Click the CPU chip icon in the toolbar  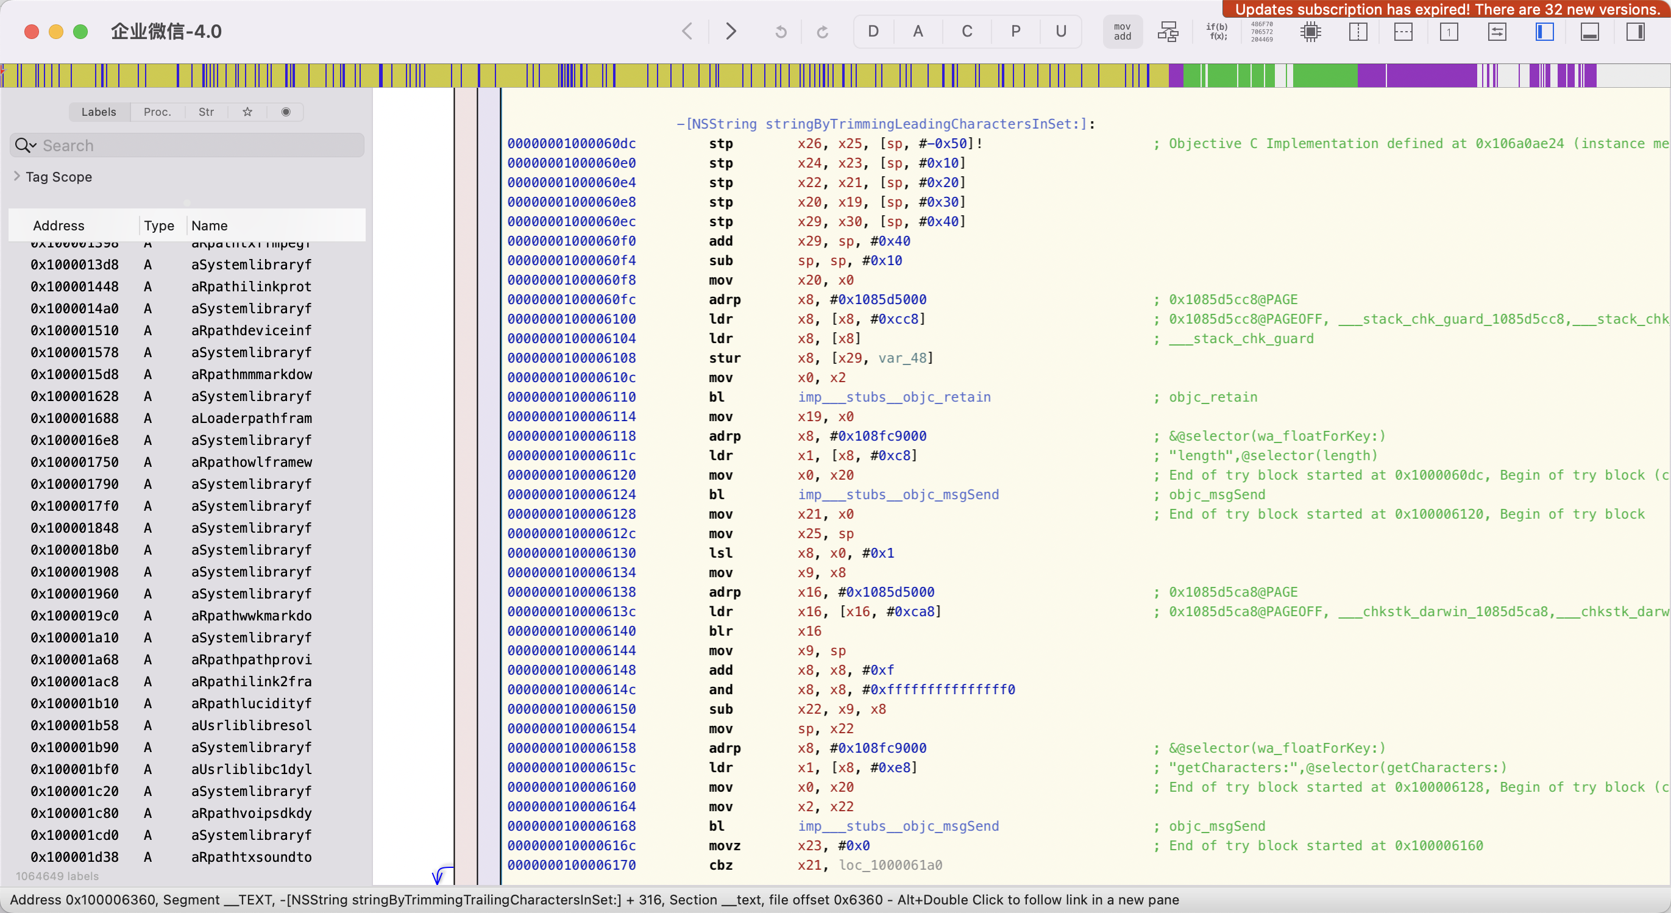pyautogui.click(x=1311, y=31)
